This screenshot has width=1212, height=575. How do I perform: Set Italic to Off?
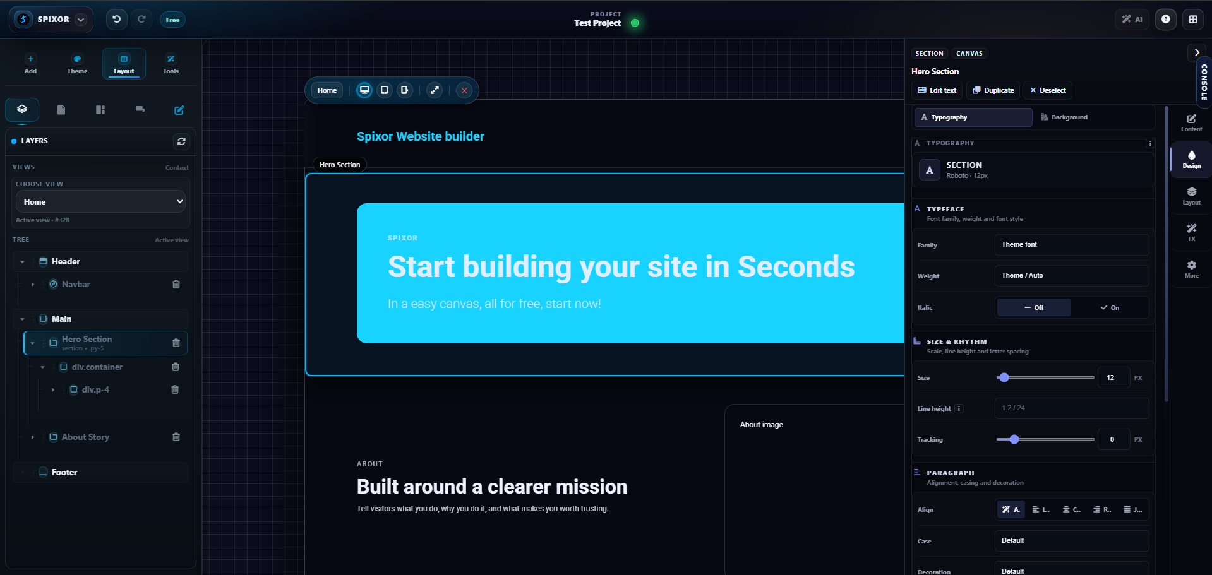tap(1034, 307)
